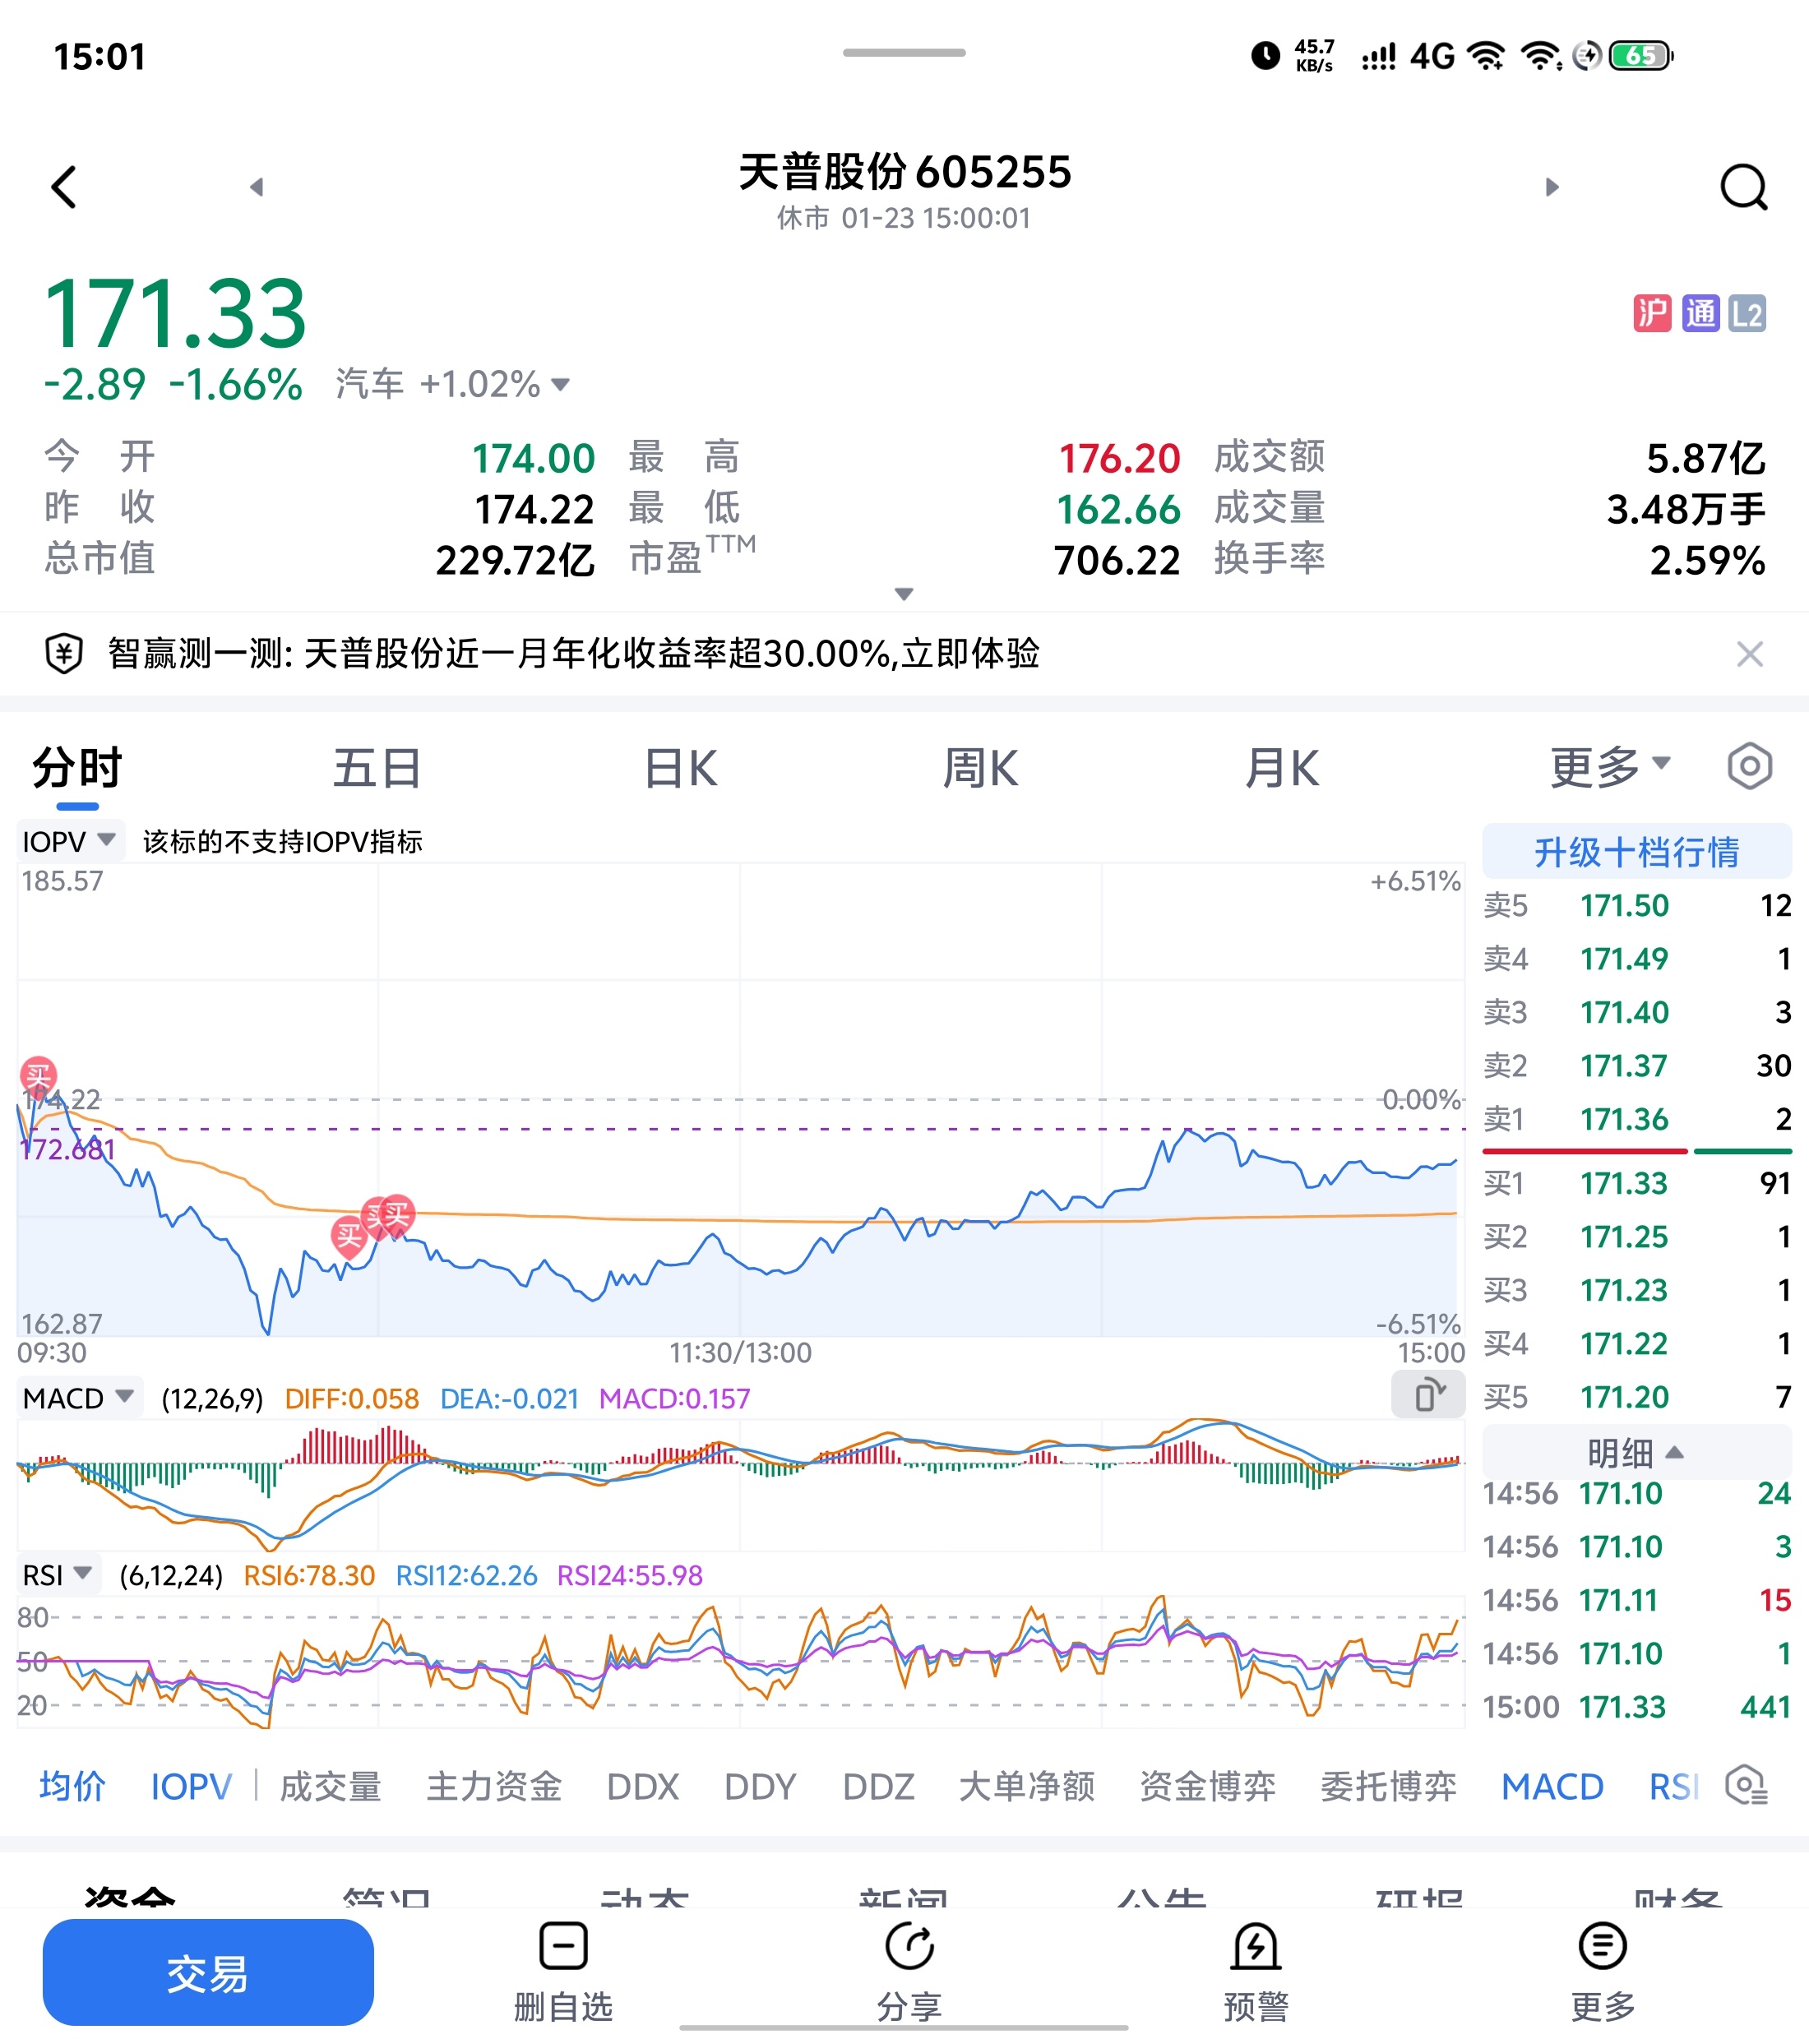Switch to the 五日 tab
1809x2039 pixels.
pyautogui.click(x=376, y=769)
